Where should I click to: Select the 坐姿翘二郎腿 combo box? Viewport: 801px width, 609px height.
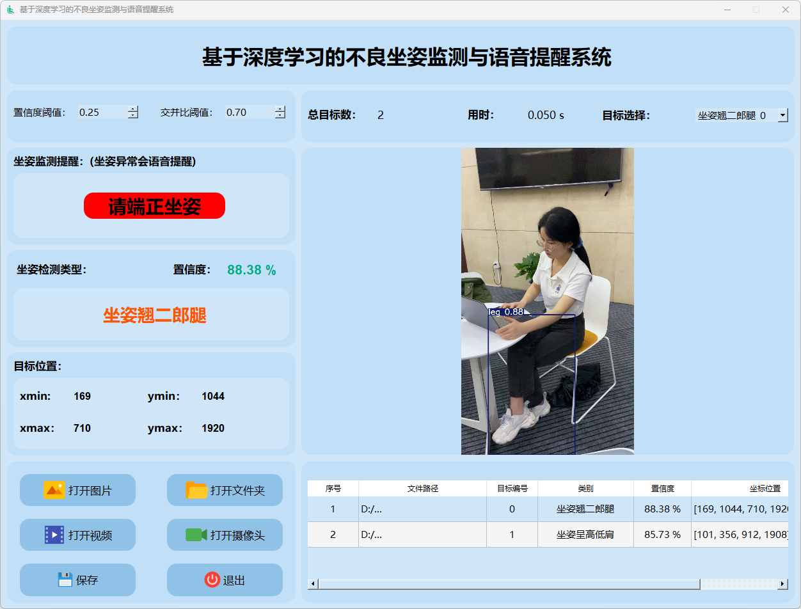click(x=734, y=115)
